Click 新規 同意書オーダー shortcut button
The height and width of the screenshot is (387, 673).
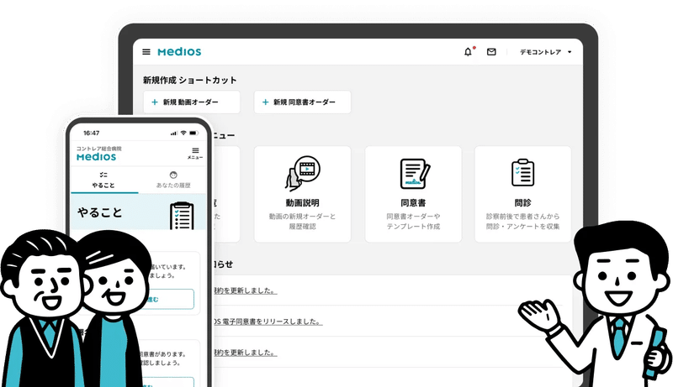click(x=302, y=102)
